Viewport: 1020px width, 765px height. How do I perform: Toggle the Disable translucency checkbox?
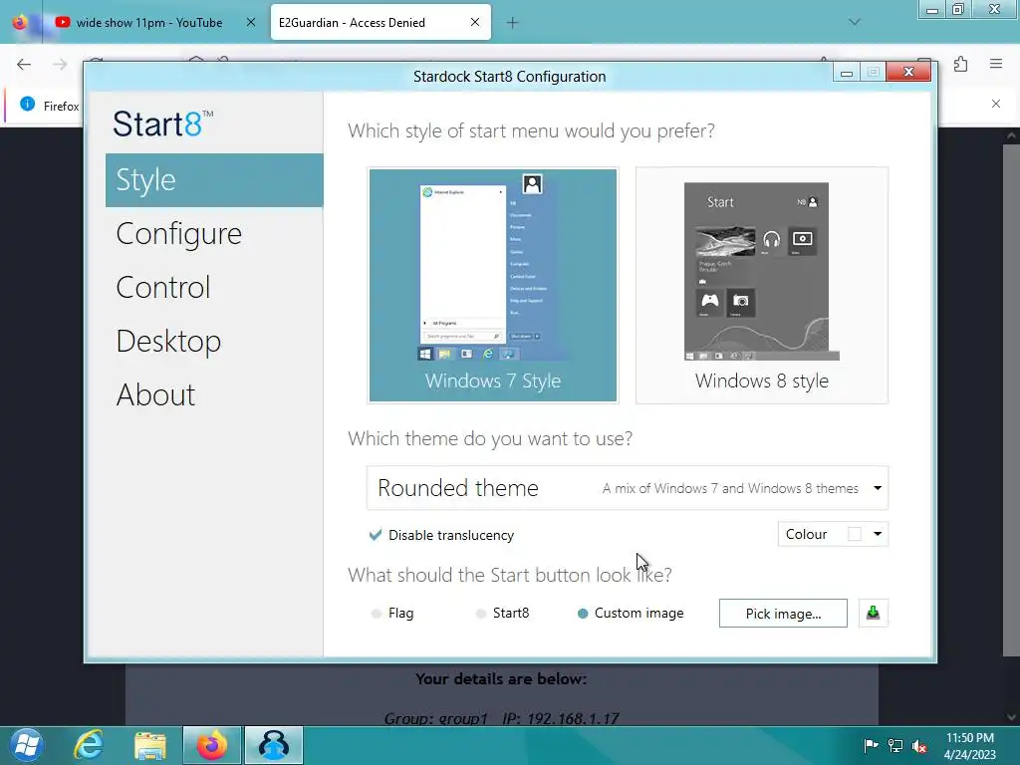click(x=376, y=535)
